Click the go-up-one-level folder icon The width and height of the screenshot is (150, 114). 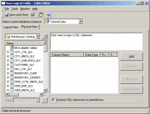point(45,36)
